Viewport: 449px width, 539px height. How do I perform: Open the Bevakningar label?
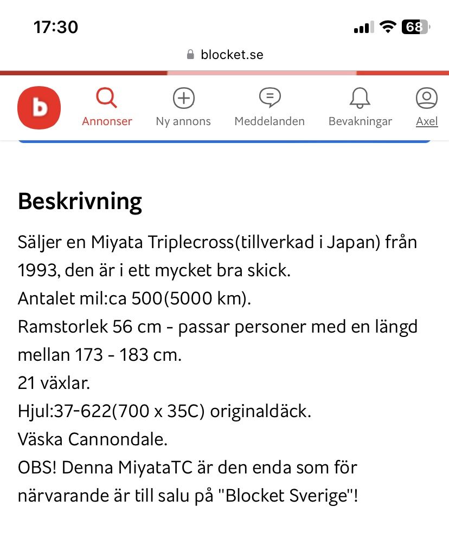click(360, 121)
